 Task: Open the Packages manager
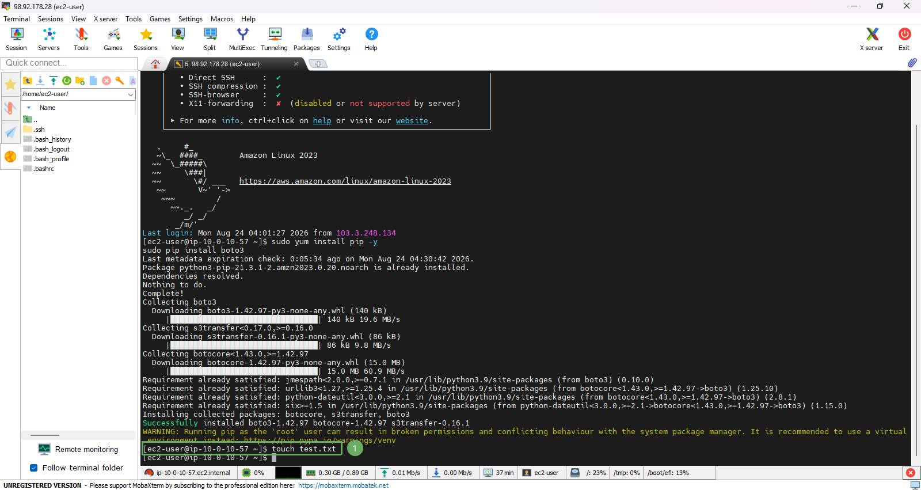tap(307, 39)
